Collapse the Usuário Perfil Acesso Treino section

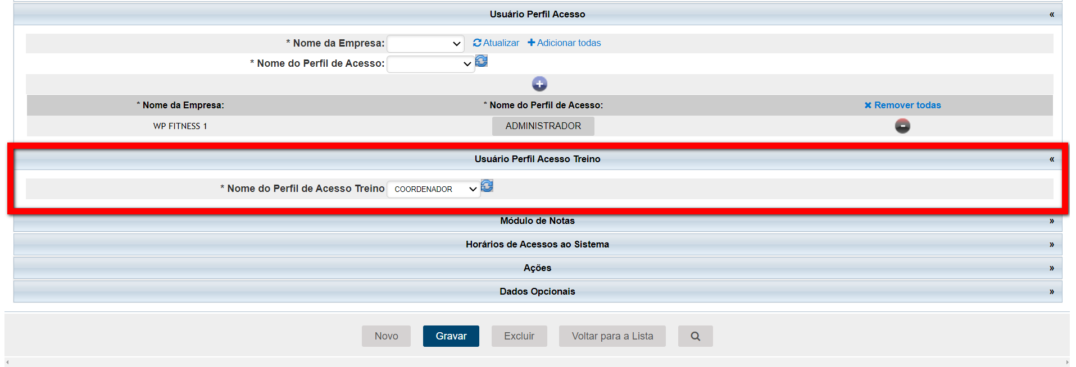[1051, 159]
